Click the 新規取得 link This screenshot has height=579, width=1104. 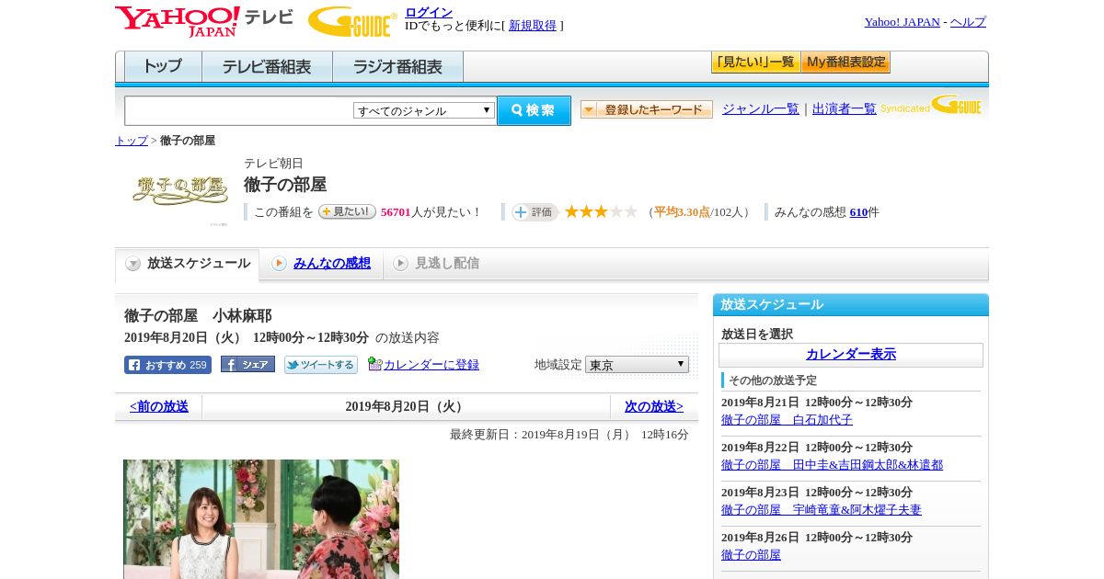(x=533, y=26)
